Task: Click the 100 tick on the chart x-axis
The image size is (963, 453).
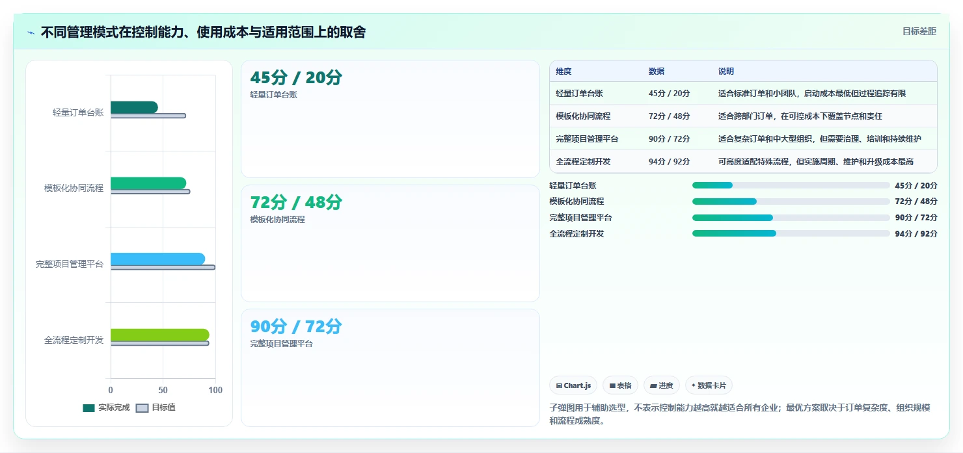Action: pos(215,390)
